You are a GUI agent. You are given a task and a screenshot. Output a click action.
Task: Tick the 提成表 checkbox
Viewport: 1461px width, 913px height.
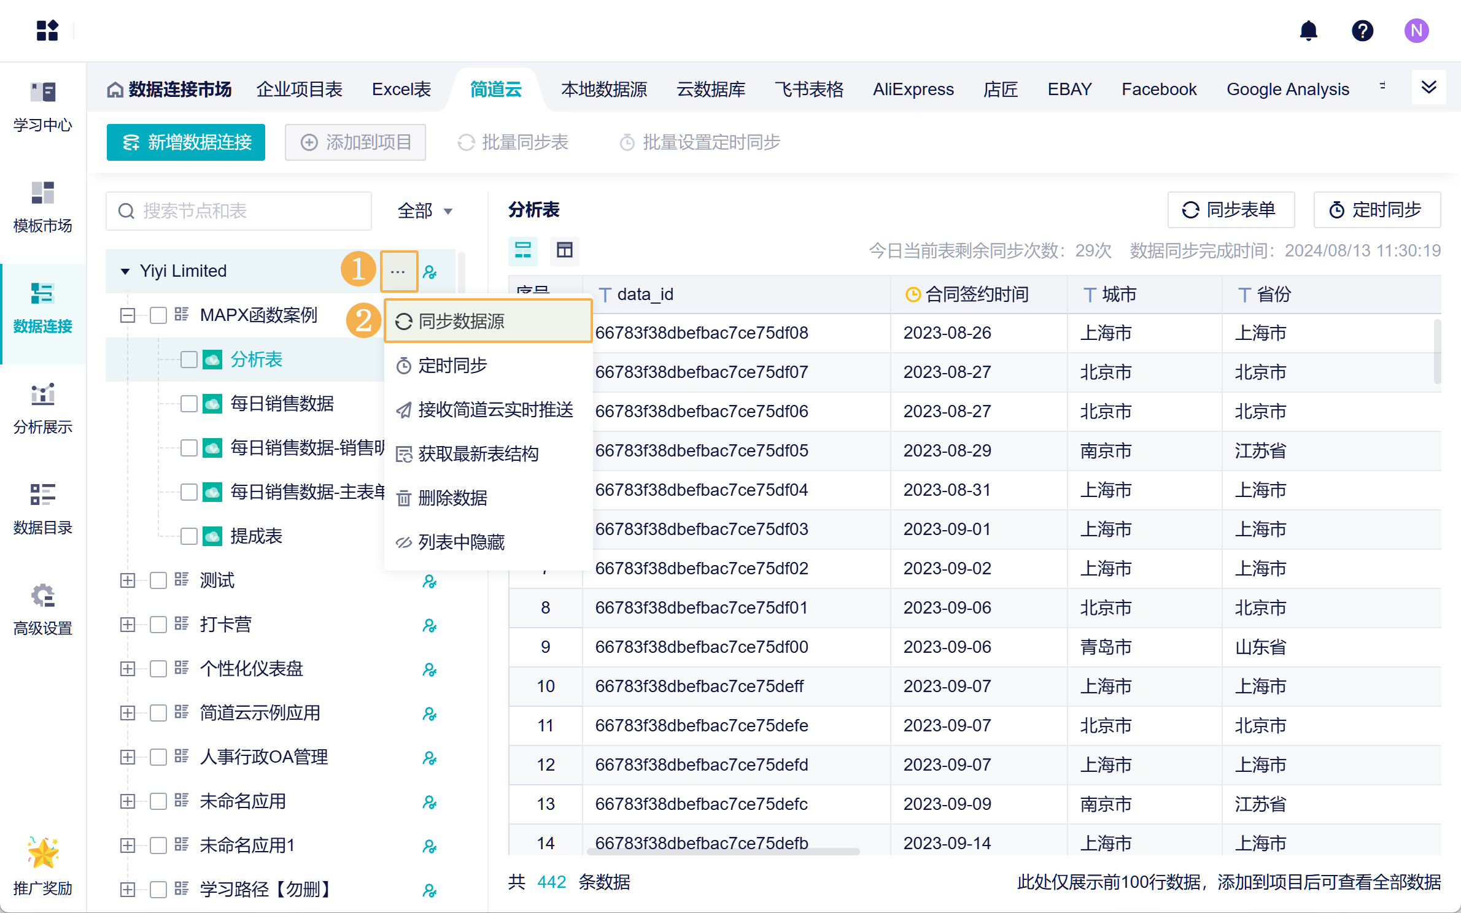(x=189, y=536)
